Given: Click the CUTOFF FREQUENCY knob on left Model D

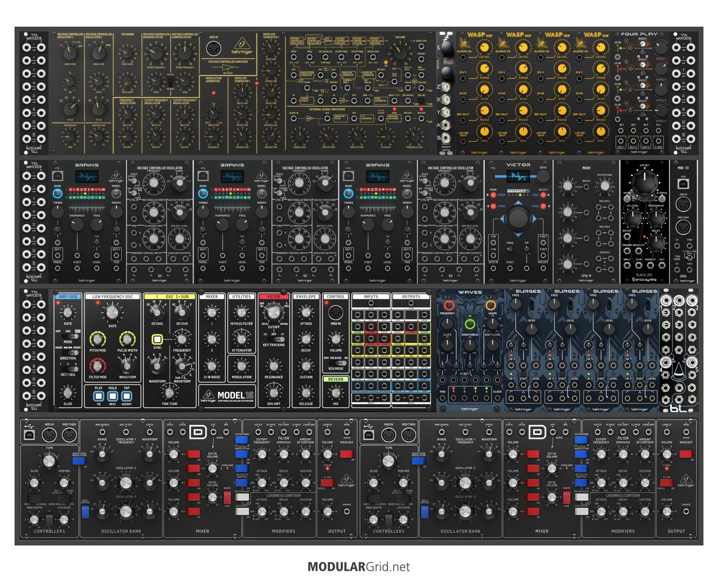Looking at the screenshot, I should coord(262,454).
